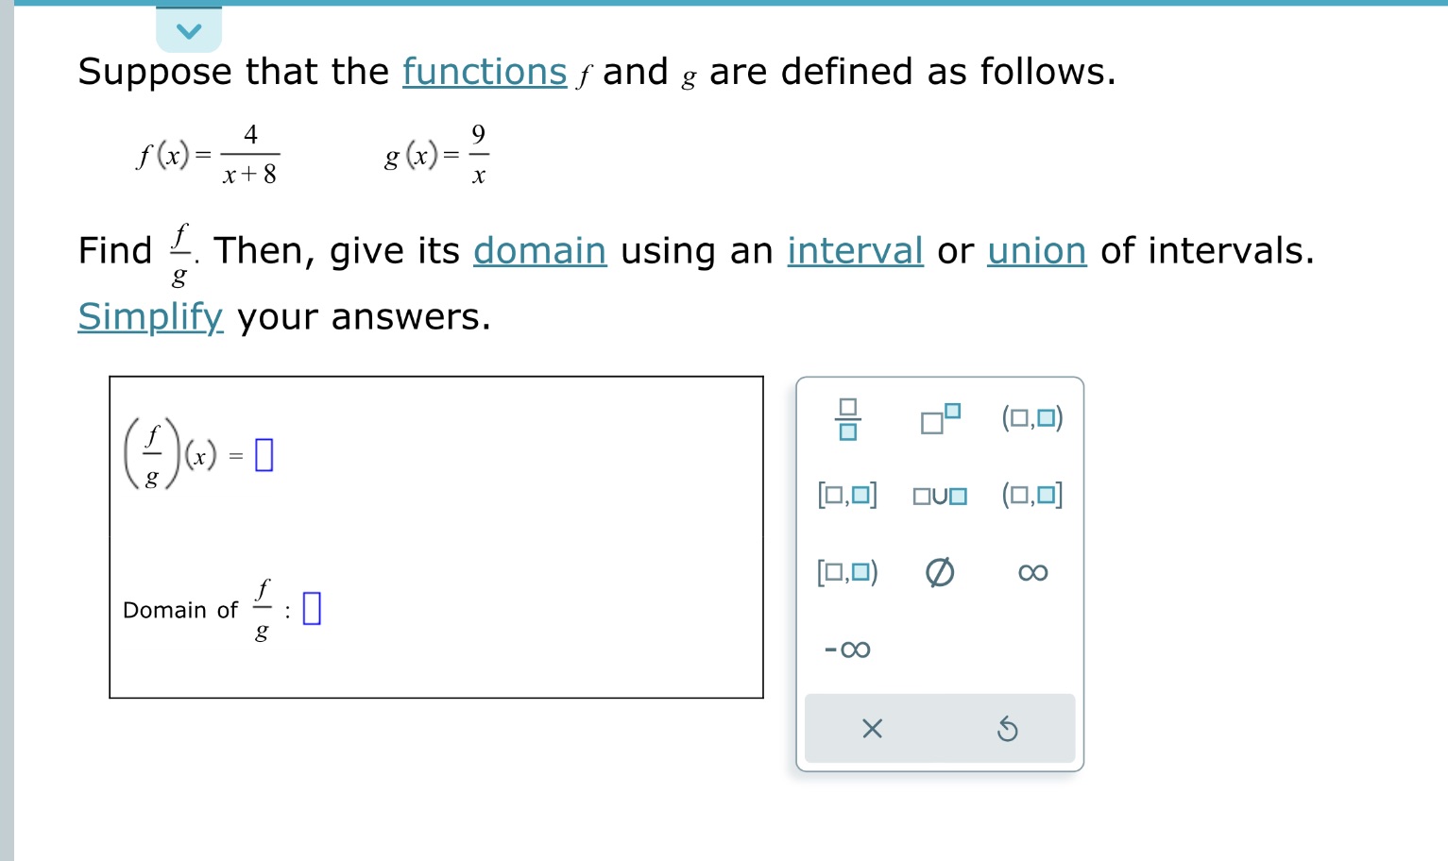This screenshot has height=861, width=1448.
Task: Insert an open interval (□,□) template
Action: tap(1031, 416)
